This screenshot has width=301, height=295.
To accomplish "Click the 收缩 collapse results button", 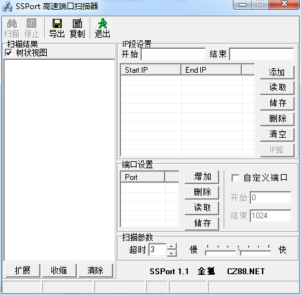I will (x=59, y=270).
